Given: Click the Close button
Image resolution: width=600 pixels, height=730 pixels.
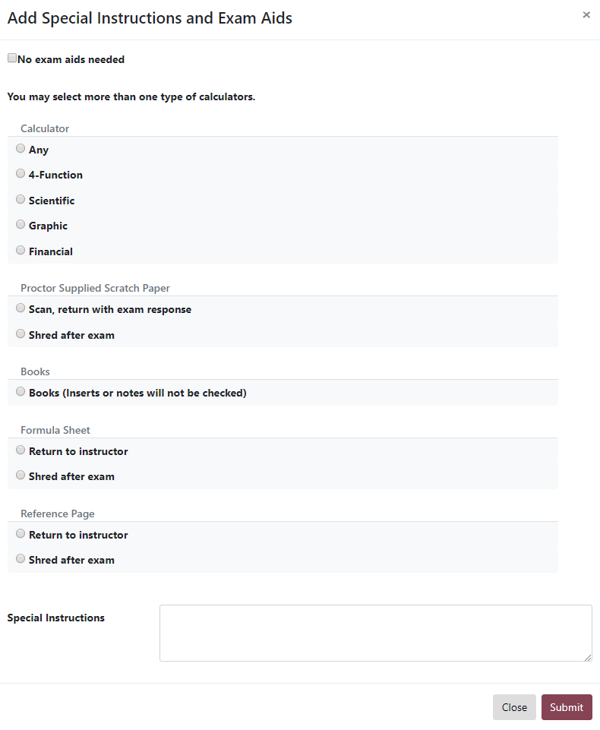Looking at the screenshot, I should pyautogui.click(x=514, y=707).
